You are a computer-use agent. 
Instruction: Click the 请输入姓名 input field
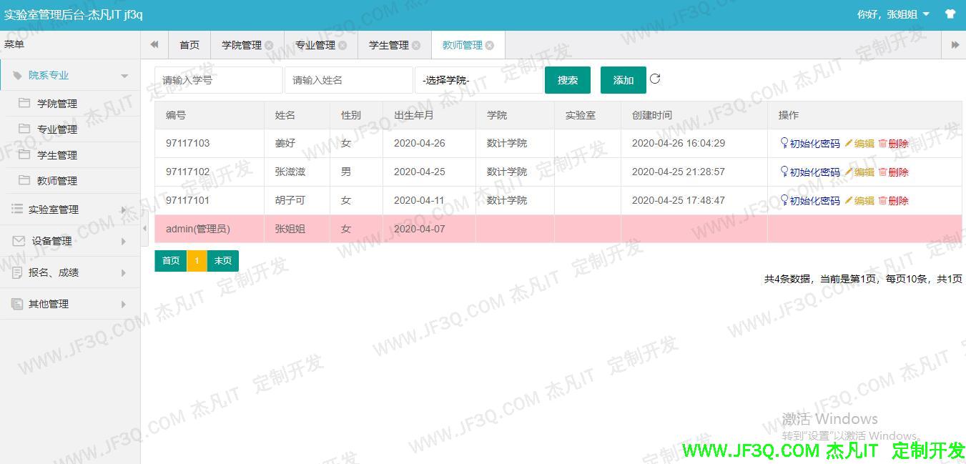348,80
